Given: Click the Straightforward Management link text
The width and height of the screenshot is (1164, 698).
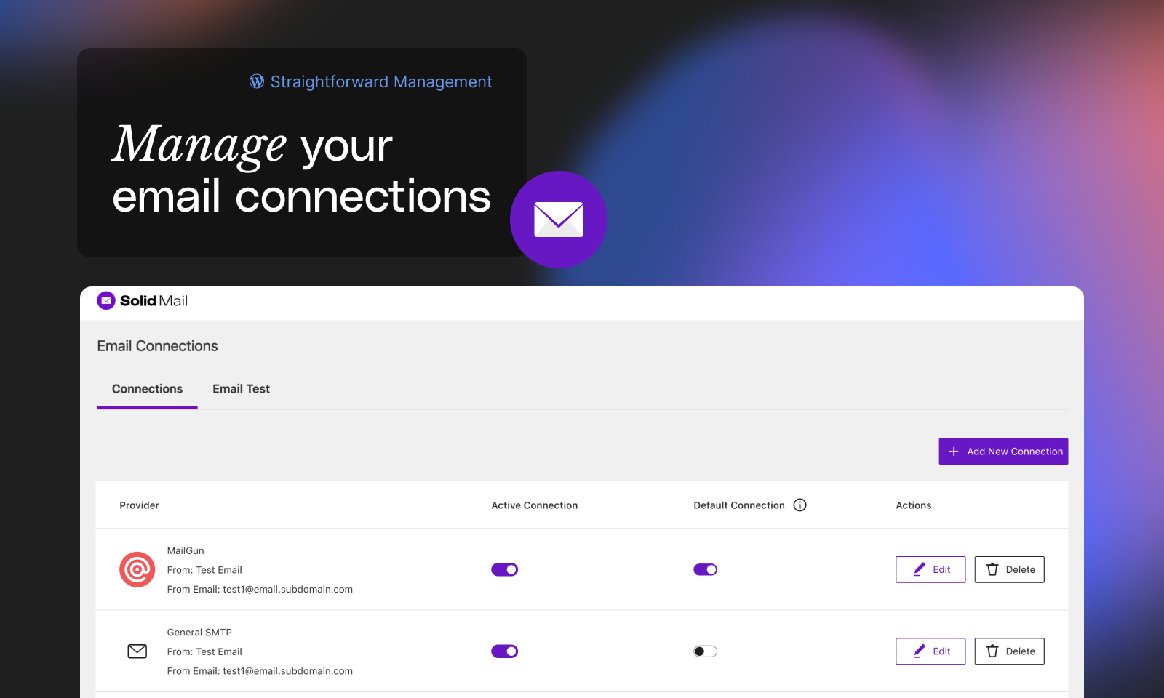Looking at the screenshot, I should [381, 81].
